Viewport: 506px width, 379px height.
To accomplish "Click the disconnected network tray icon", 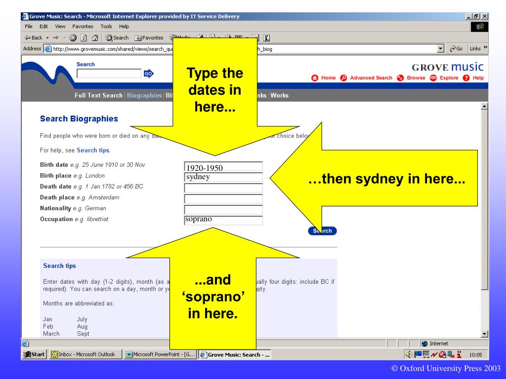I will click(x=451, y=354).
